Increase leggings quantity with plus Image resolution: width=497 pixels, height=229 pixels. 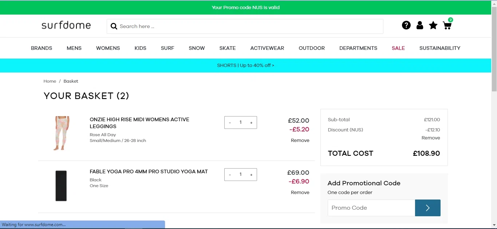[251, 123]
